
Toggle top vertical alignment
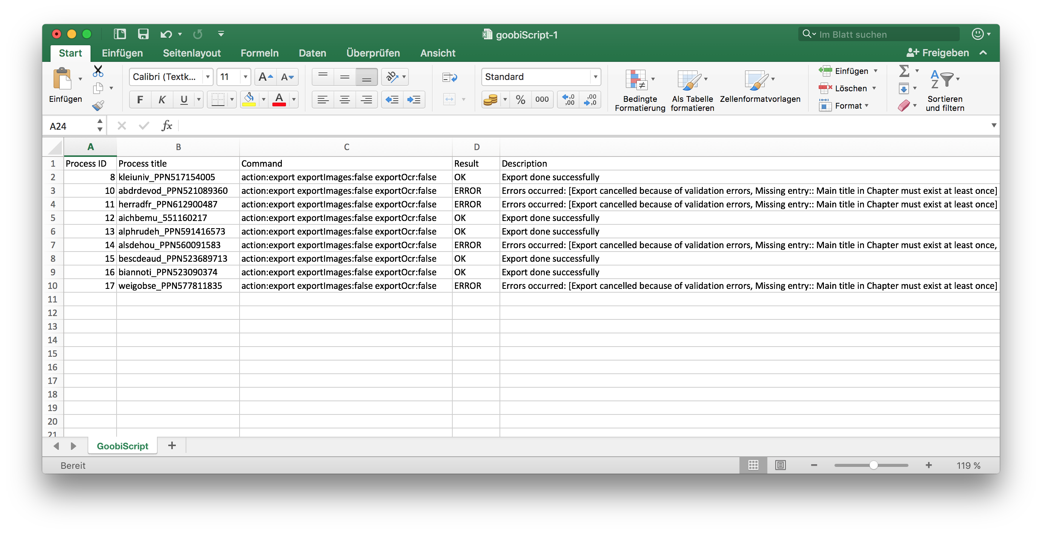coord(323,77)
